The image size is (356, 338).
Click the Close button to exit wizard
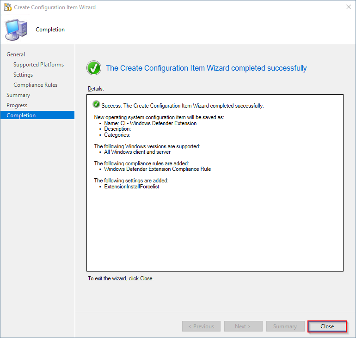point(327,326)
